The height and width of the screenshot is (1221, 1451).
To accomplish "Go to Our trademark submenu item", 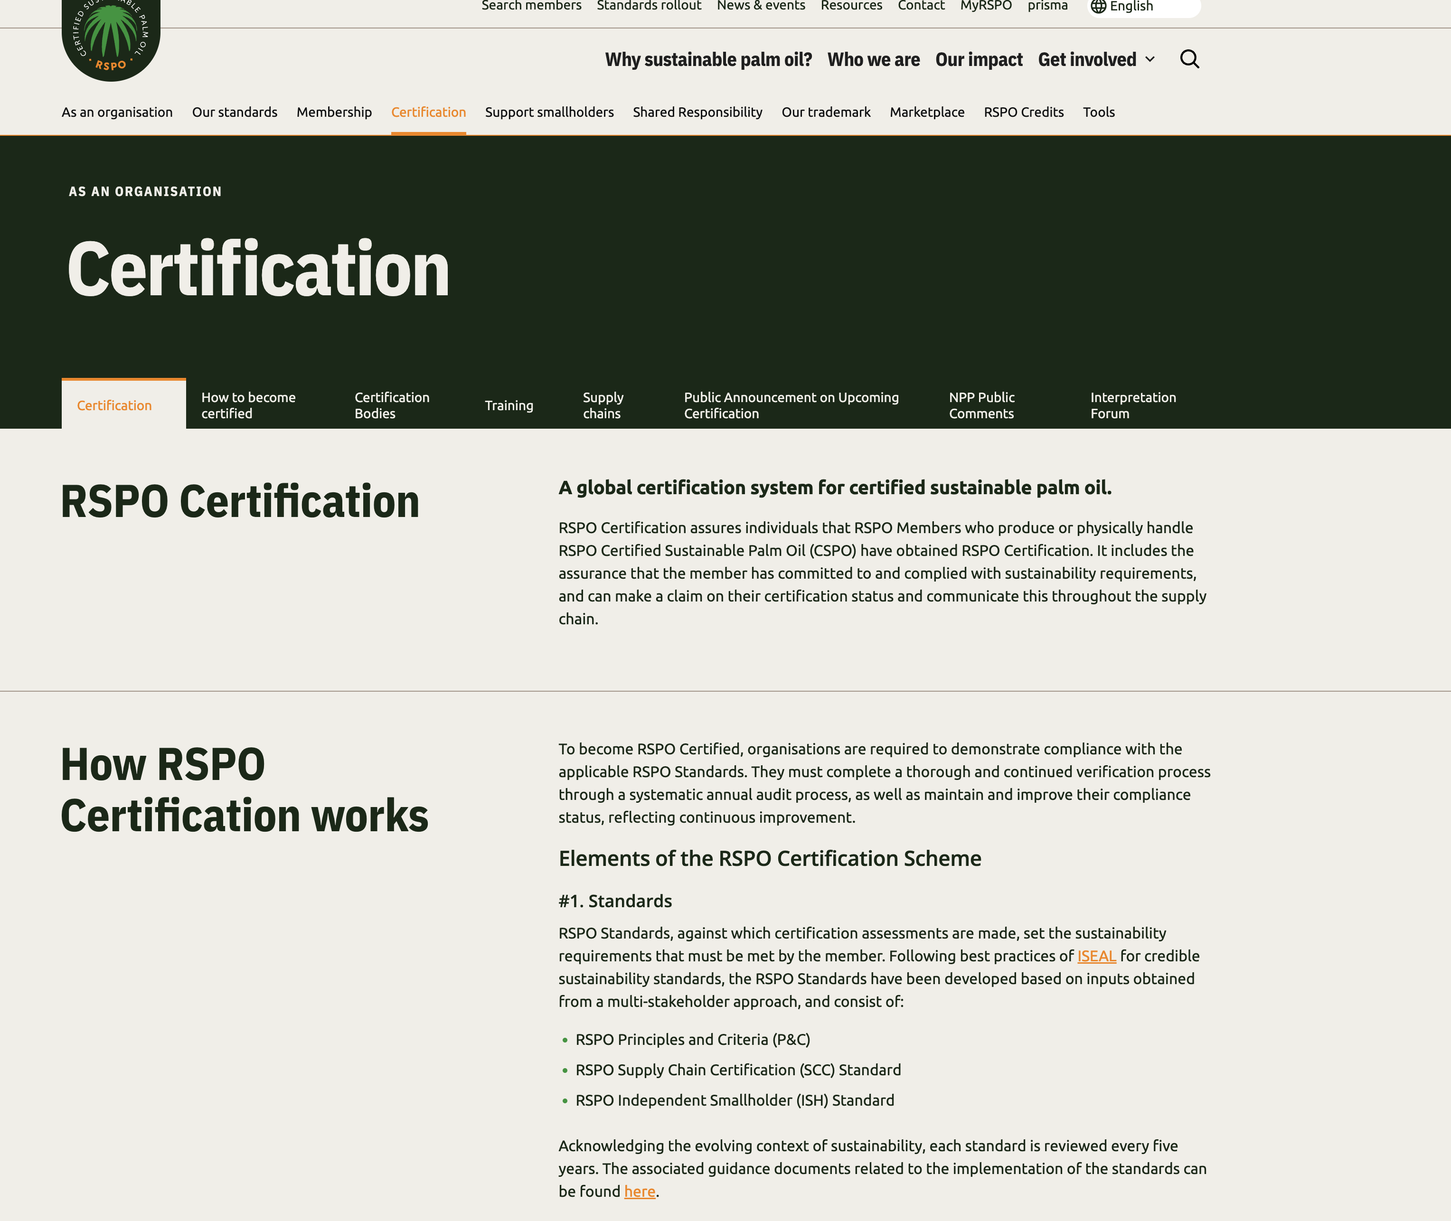I will tap(826, 112).
